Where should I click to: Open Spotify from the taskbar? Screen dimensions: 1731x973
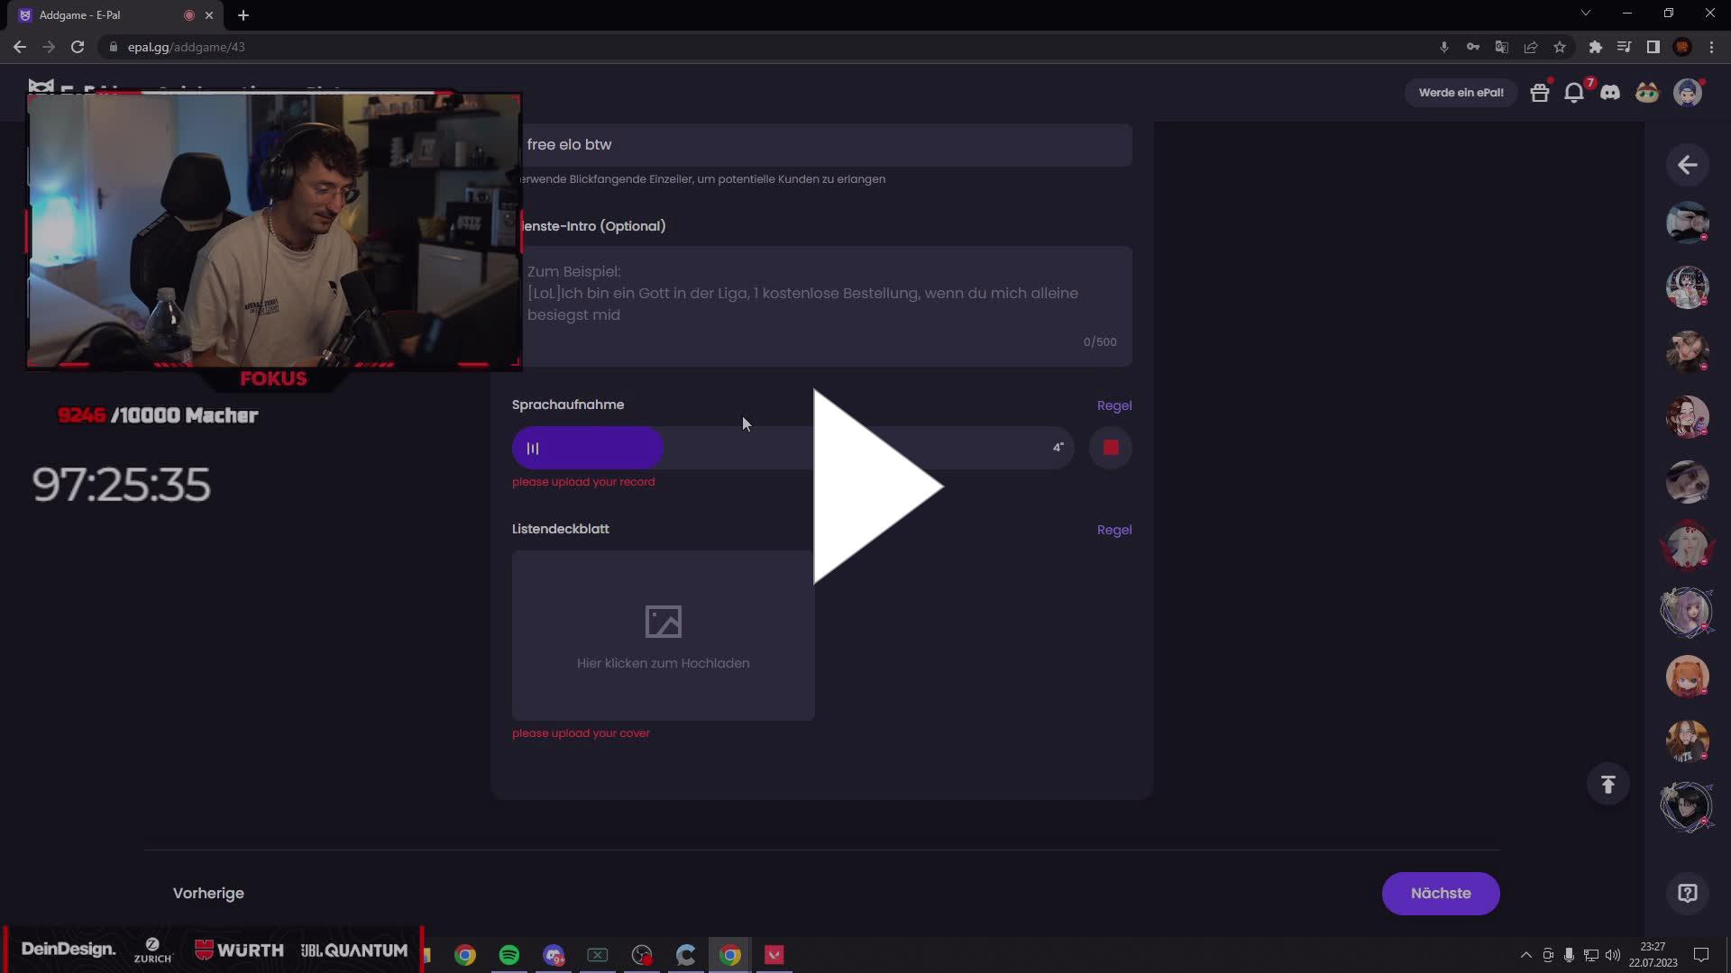509,954
